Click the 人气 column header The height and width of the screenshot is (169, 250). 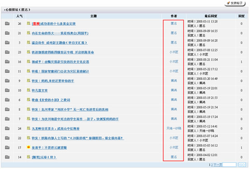click(x=19, y=16)
